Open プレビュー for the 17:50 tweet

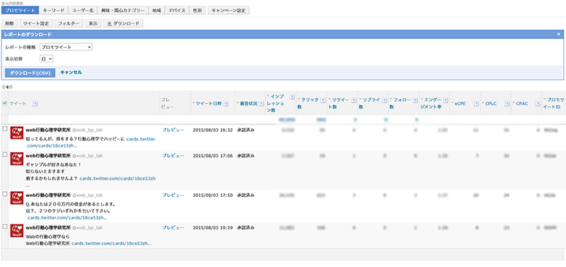point(173,195)
